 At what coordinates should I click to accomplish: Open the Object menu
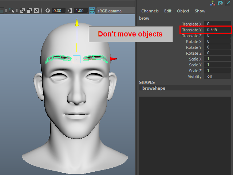[183, 11]
